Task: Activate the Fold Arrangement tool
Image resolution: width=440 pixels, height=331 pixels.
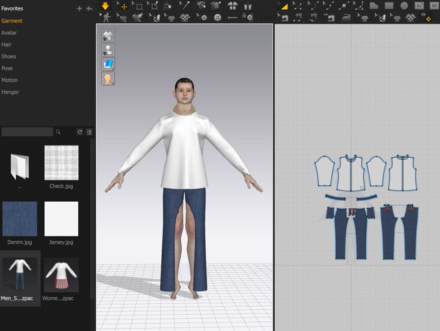Action: [x=168, y=6]
